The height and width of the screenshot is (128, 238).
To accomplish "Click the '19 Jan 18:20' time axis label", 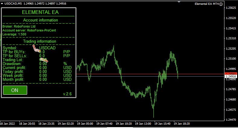I will coord(182,123).
